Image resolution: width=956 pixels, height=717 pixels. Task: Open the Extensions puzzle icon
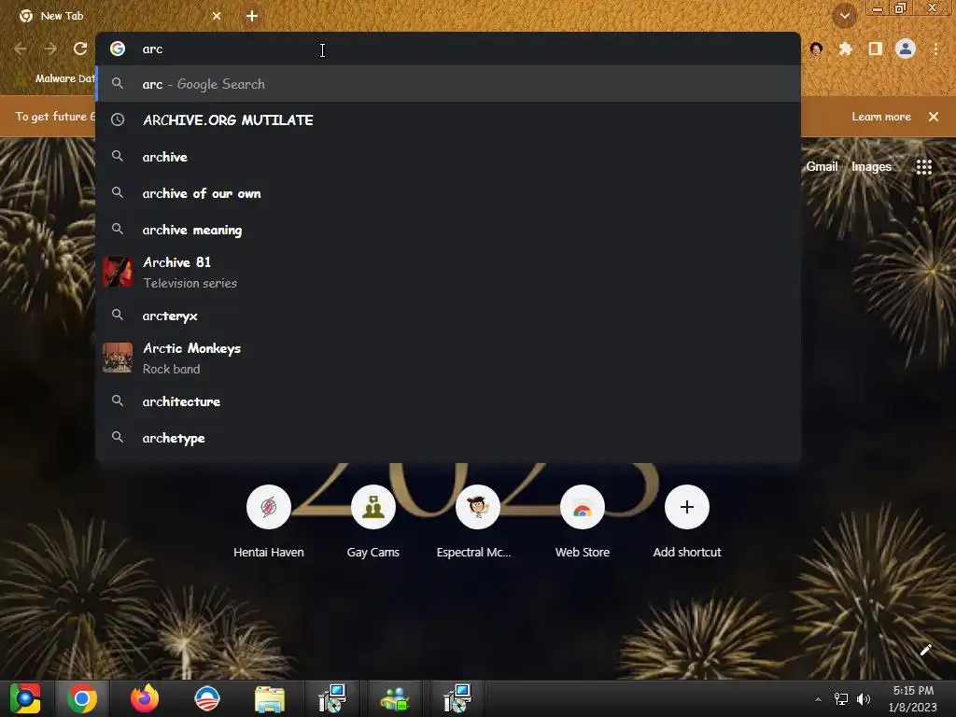(x=845, y=49)
